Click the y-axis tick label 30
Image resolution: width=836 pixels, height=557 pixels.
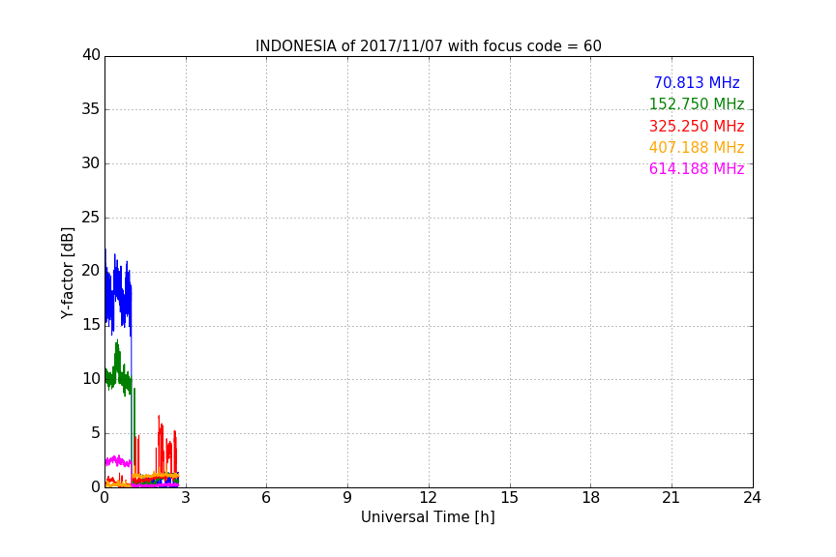point(91,163)
